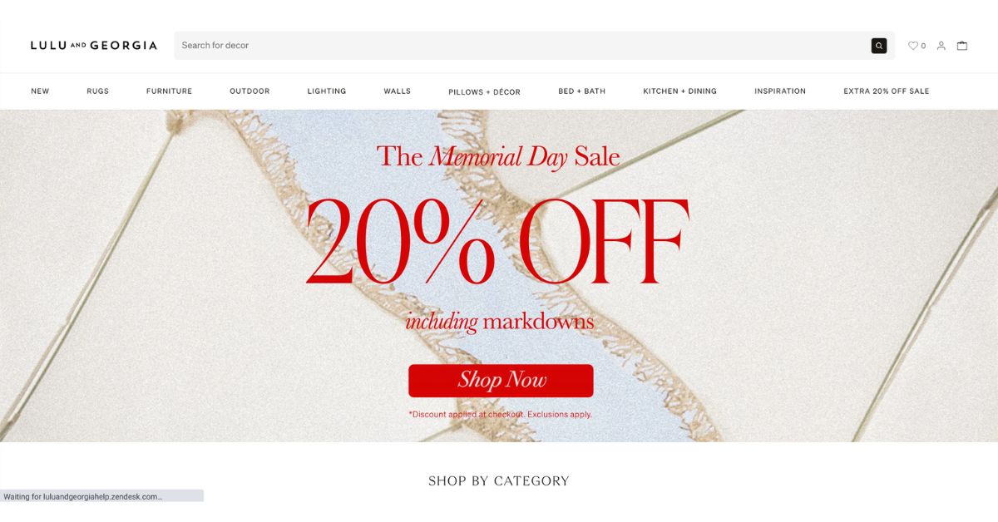Click the Lulu and Georgia logo
Screen dimensions: 998x522
[x=94, y=46]
